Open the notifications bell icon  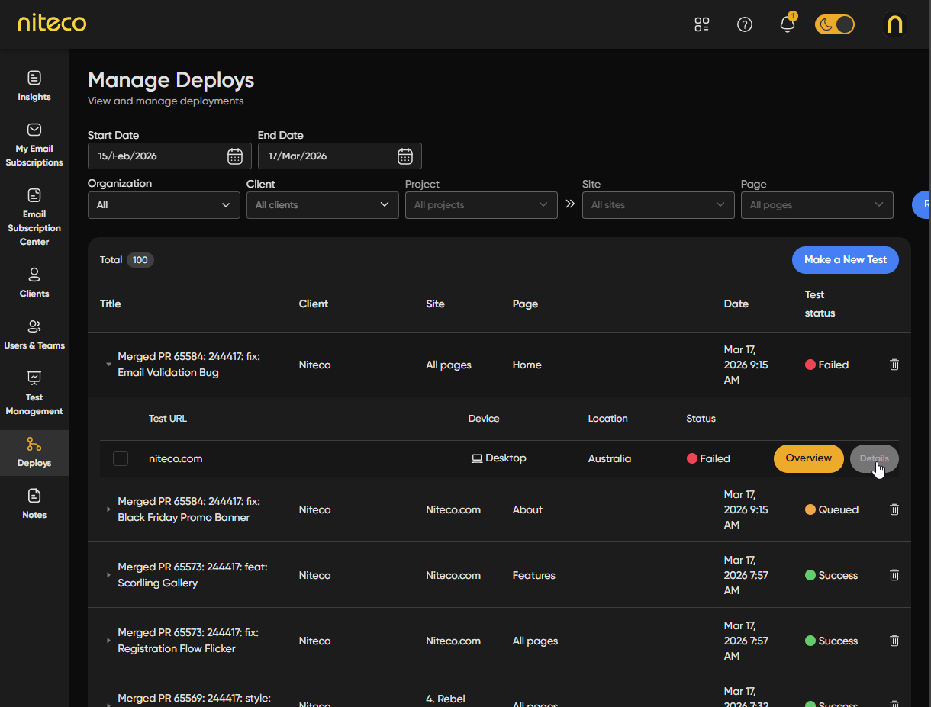(x=787, y=24)
